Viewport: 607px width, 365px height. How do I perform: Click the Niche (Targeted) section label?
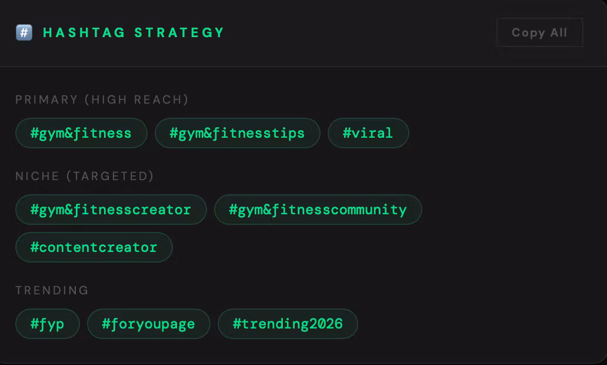coord(85,176)
